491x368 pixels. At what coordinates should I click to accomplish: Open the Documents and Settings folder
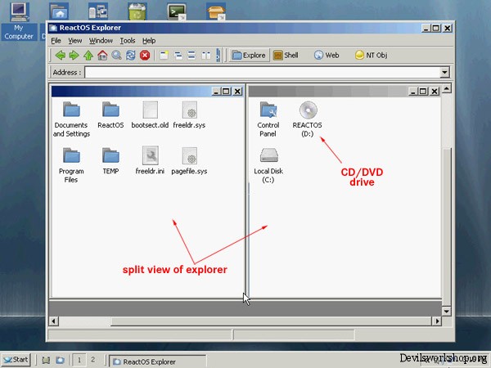tap(71, 119)
